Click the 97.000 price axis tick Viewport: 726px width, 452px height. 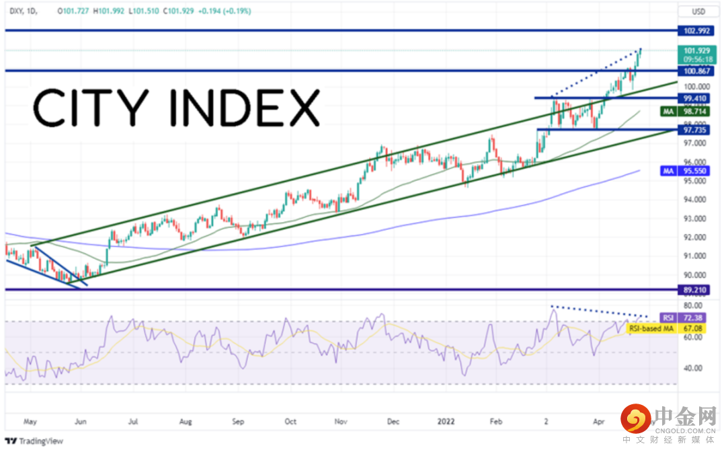click(694, 143)
